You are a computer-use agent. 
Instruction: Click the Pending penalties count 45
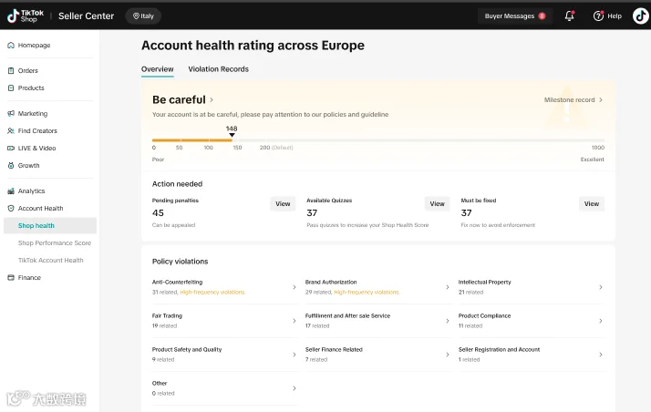click(158, 213)
